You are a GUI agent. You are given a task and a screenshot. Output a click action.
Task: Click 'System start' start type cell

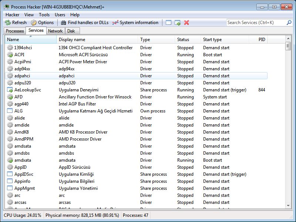pyautogui.click(x=215, y=97)
